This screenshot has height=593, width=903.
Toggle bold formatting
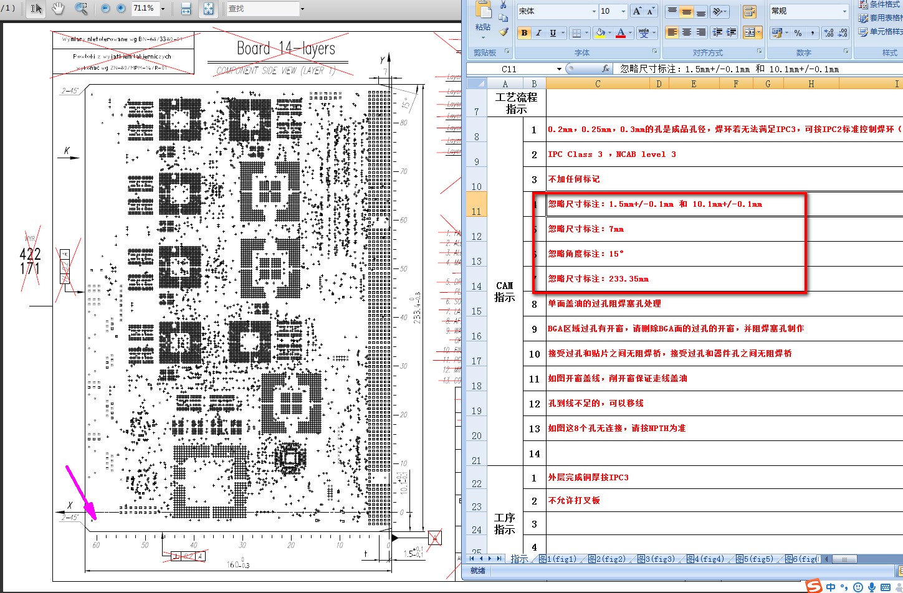[x=524, y=33]
